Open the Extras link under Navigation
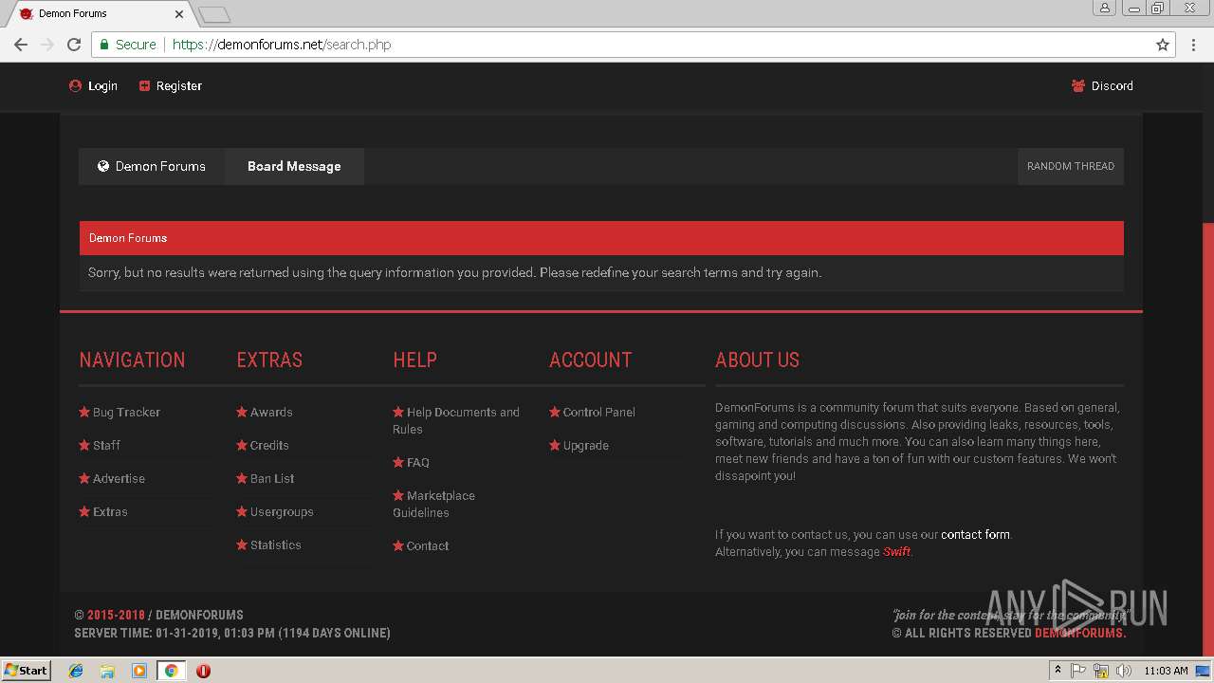Viewport: 1214px width, 683px height. [x=110, y=511]
